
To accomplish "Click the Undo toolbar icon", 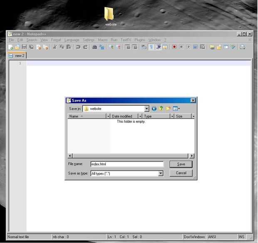I will pos(78,47).
